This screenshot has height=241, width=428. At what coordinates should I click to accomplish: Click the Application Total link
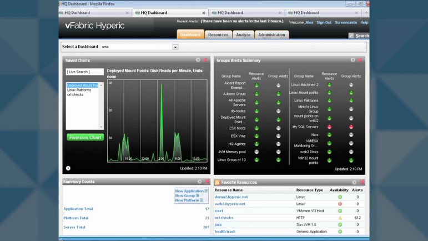[78, 209]
